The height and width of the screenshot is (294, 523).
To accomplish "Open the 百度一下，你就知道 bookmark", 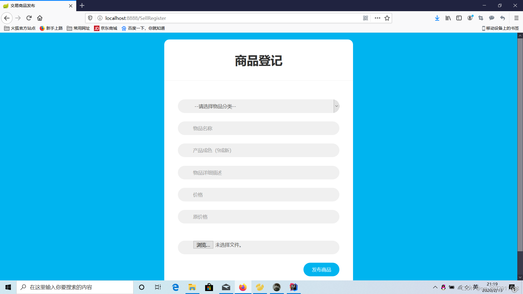I will (143, 28).
